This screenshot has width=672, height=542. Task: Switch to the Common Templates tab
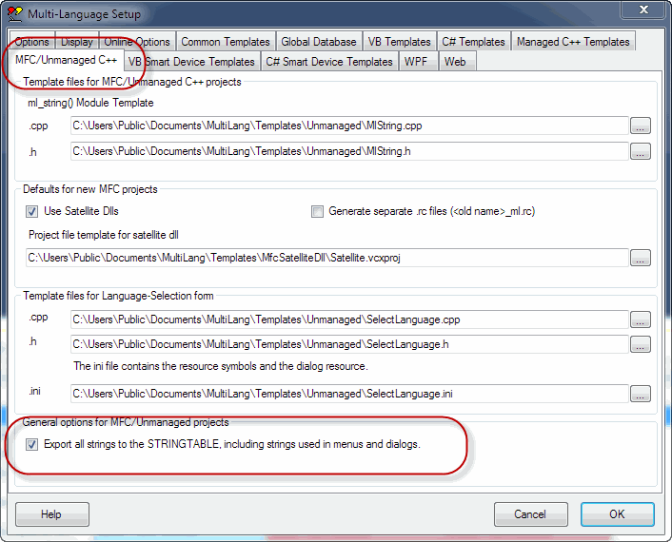point(226,42)
